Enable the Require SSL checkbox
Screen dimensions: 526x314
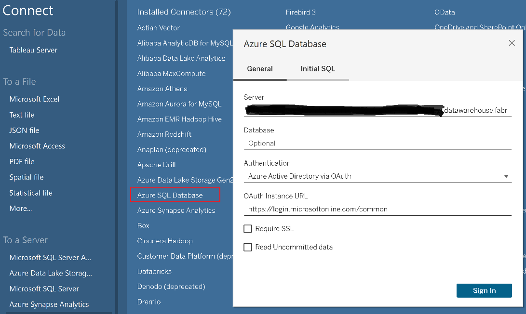pos(248,228)
